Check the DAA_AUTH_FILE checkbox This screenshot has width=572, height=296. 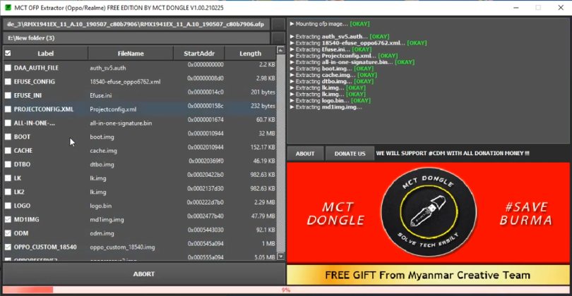point(8,68)
